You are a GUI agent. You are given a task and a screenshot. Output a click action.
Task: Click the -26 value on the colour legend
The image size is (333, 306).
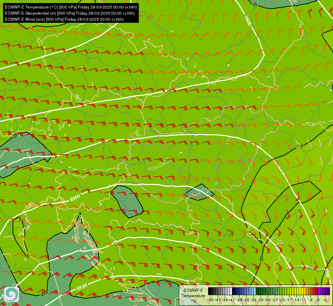(x=268, y=300)
